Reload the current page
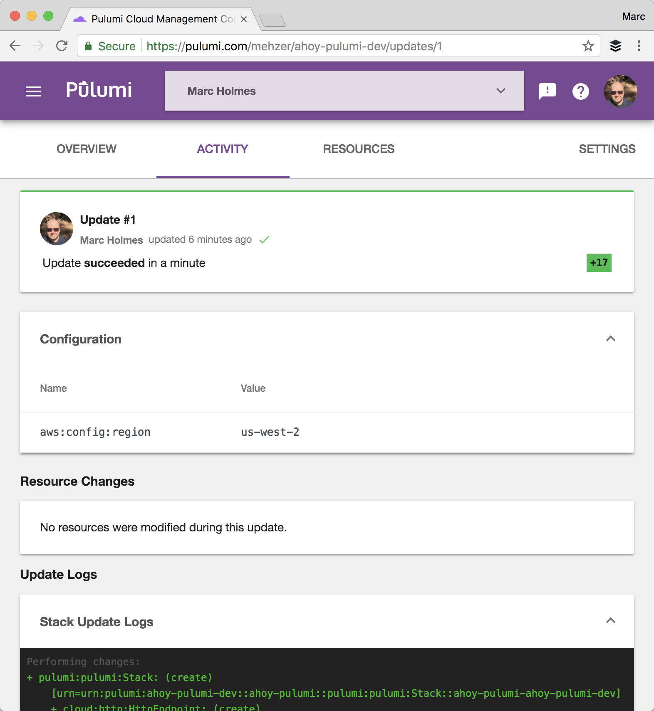Image resolution: width=654 pixels, height=711 pixels. click(x=62, y=46)
